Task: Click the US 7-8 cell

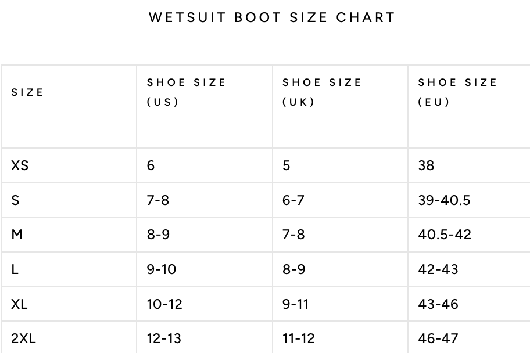Action: [158, 200]
